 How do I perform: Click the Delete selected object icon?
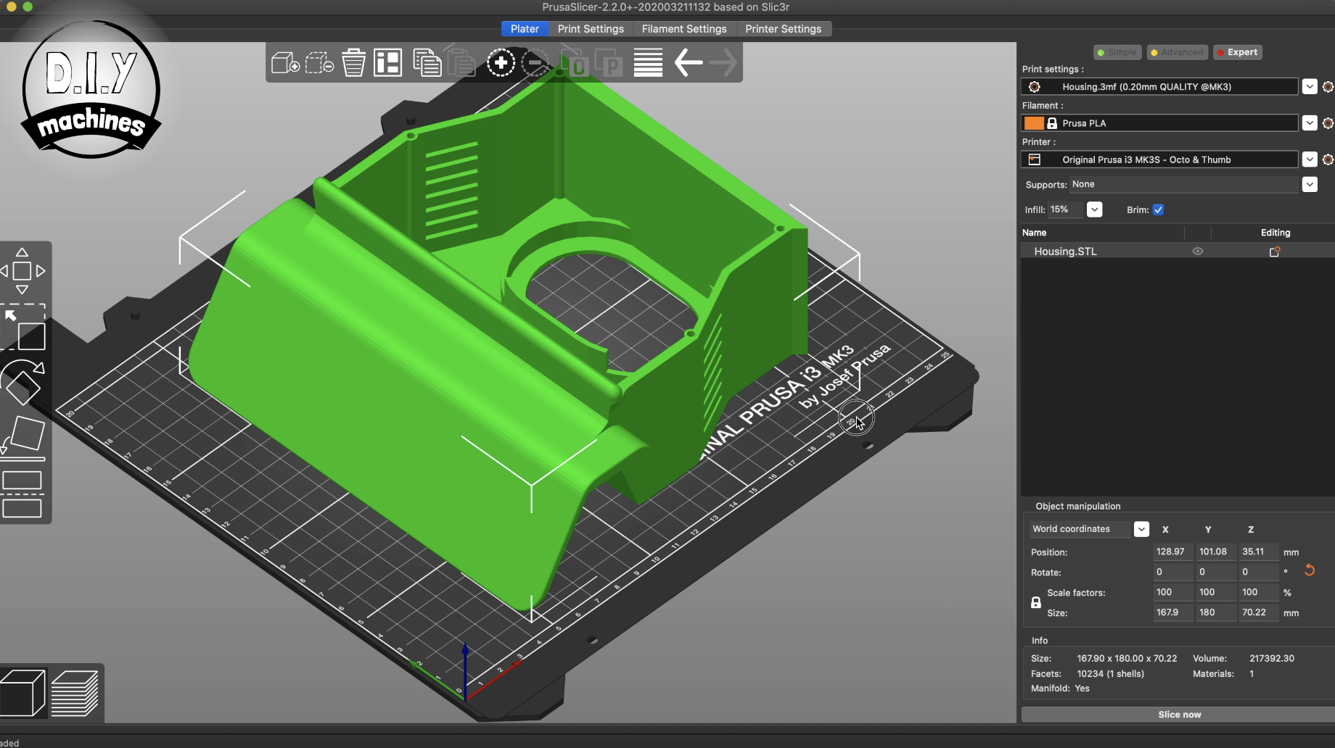tap(319, 63)
